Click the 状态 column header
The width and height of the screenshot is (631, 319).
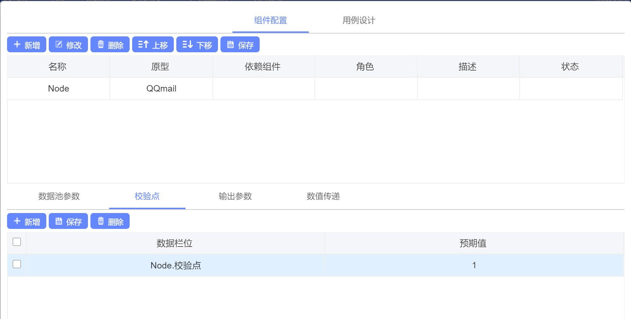[x=570, y=67]
